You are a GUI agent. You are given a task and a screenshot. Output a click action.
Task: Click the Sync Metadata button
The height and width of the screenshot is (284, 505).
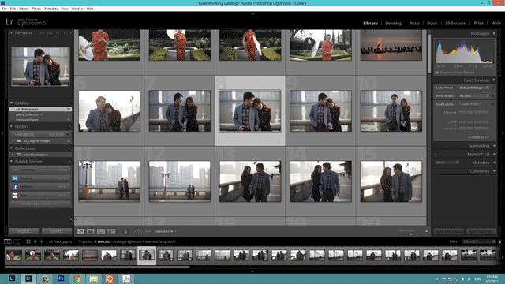[449, 231]
